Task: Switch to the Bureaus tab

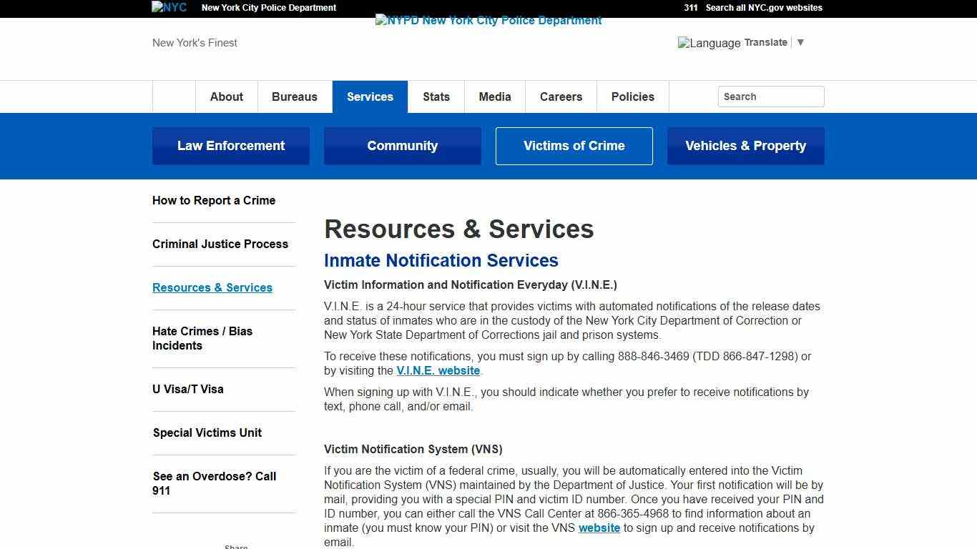Action: [294, 97]
